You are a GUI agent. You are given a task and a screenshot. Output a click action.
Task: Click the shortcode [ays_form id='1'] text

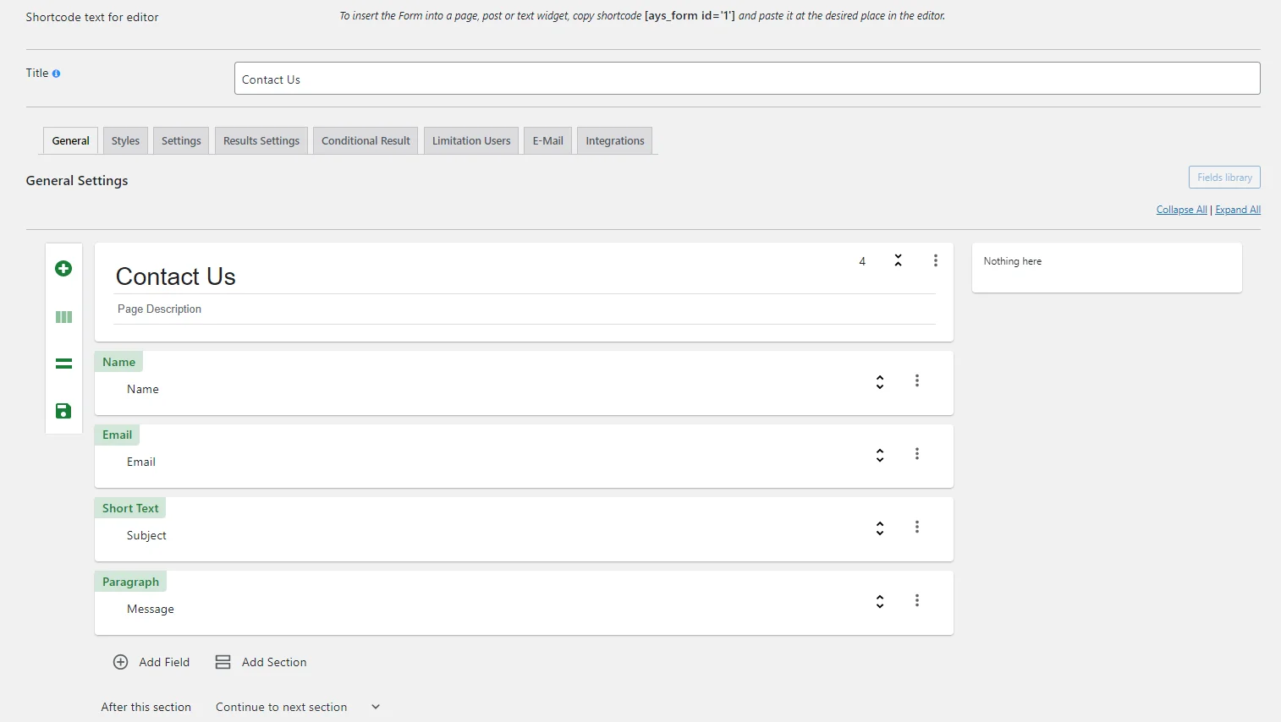coord(690,15)
